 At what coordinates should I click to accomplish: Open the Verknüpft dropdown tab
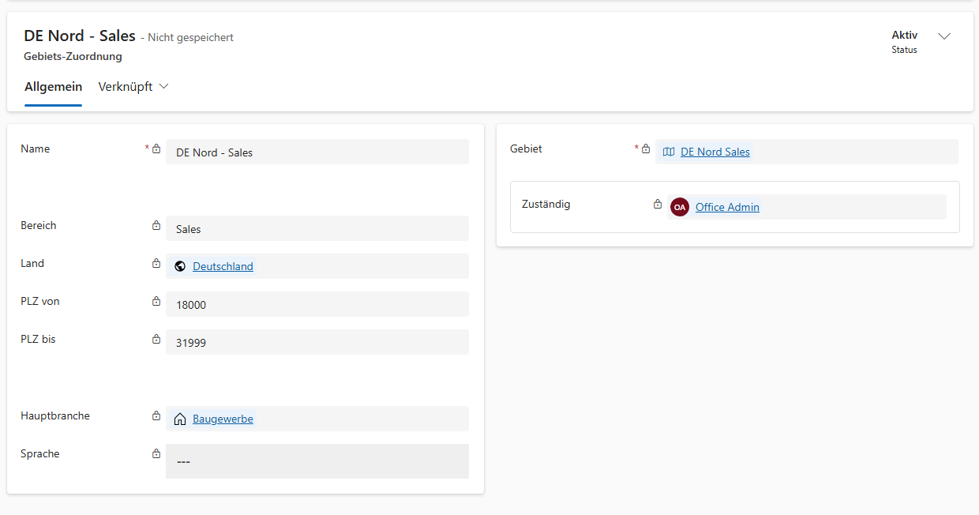133,87
